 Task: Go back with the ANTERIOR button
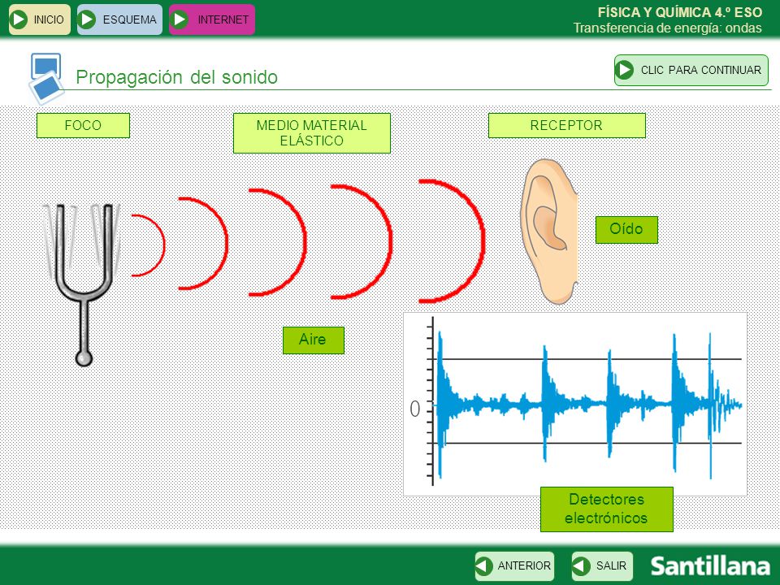coord(514,566)
